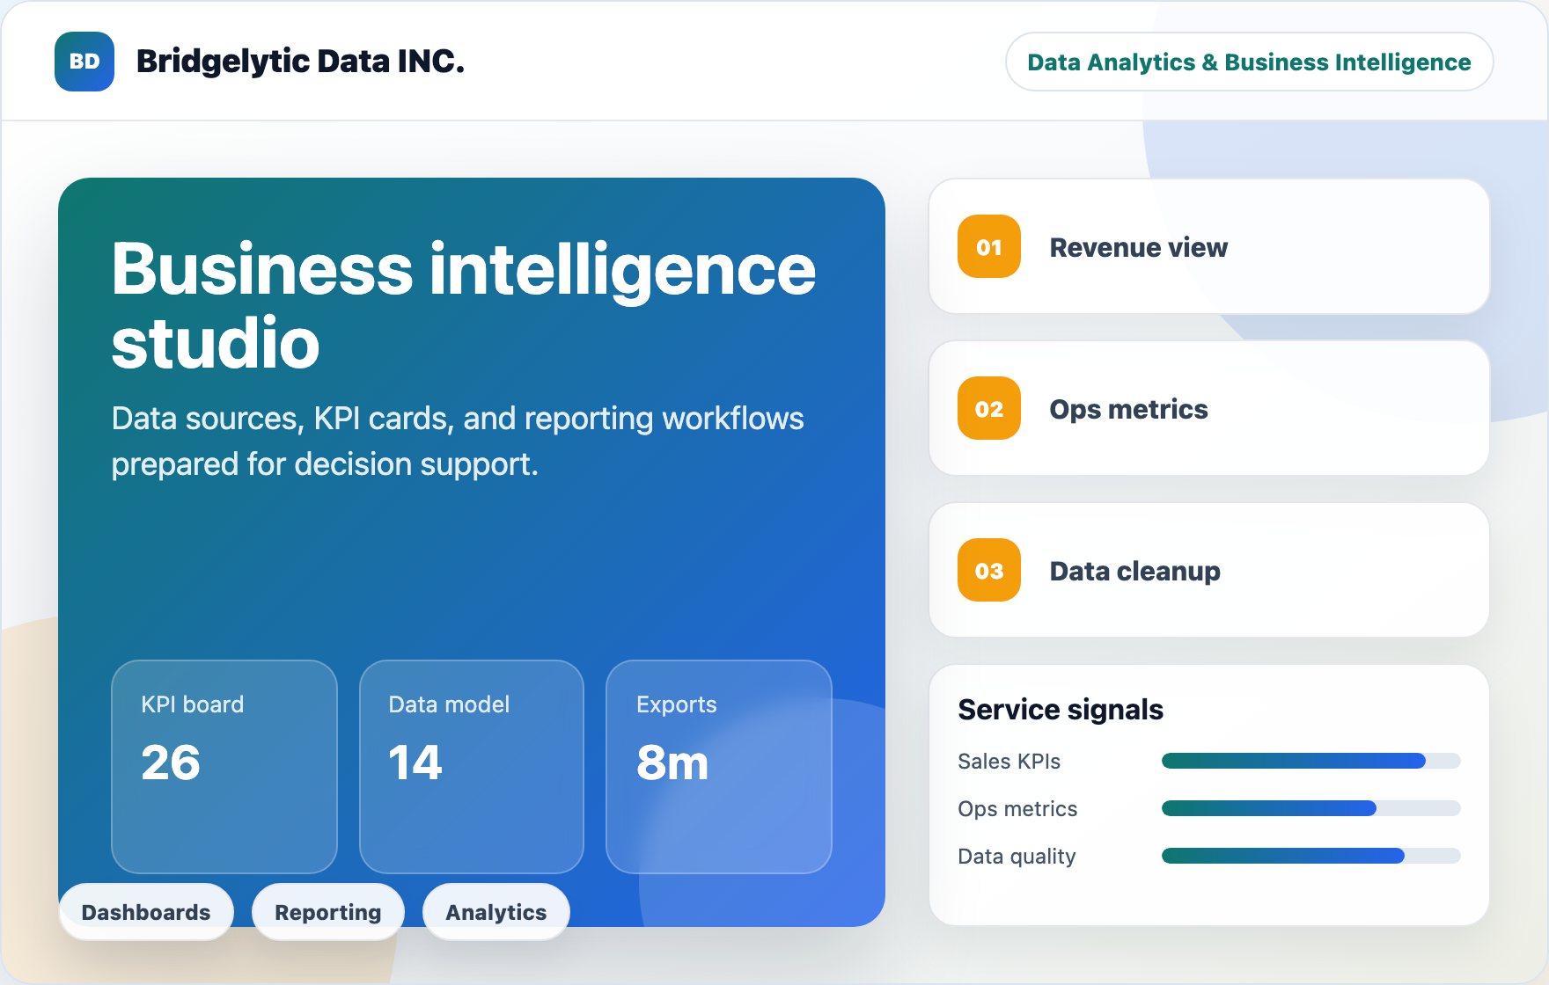This screenshot has height=985, width=1549.
Task: Click the Business intelligence studio heading
Action: 464,305
